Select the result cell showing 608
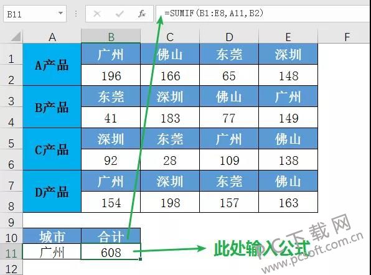This screenshot has height=275, width=371. [111, 251]
